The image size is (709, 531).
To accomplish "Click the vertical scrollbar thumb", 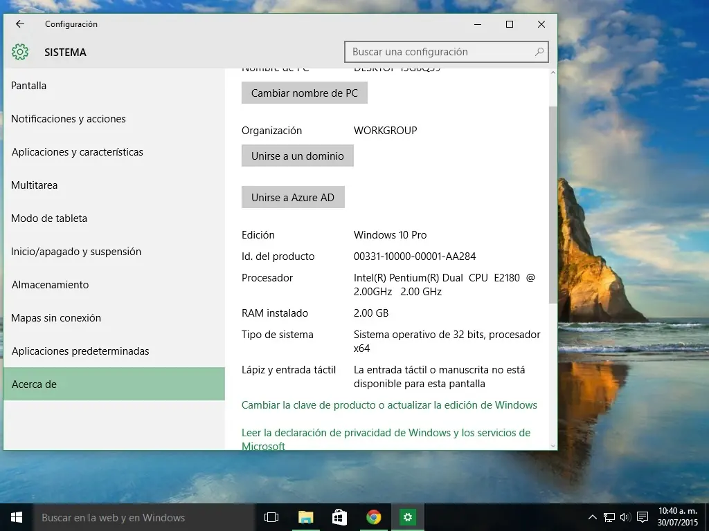I will pyautogui.click(x=553, y=205).
